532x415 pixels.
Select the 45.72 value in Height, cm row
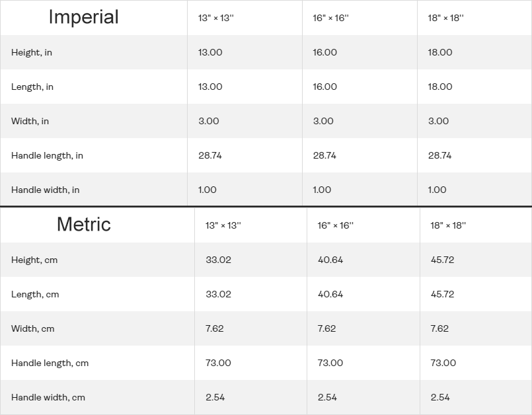pyautogui.click(x=442, y=260)
